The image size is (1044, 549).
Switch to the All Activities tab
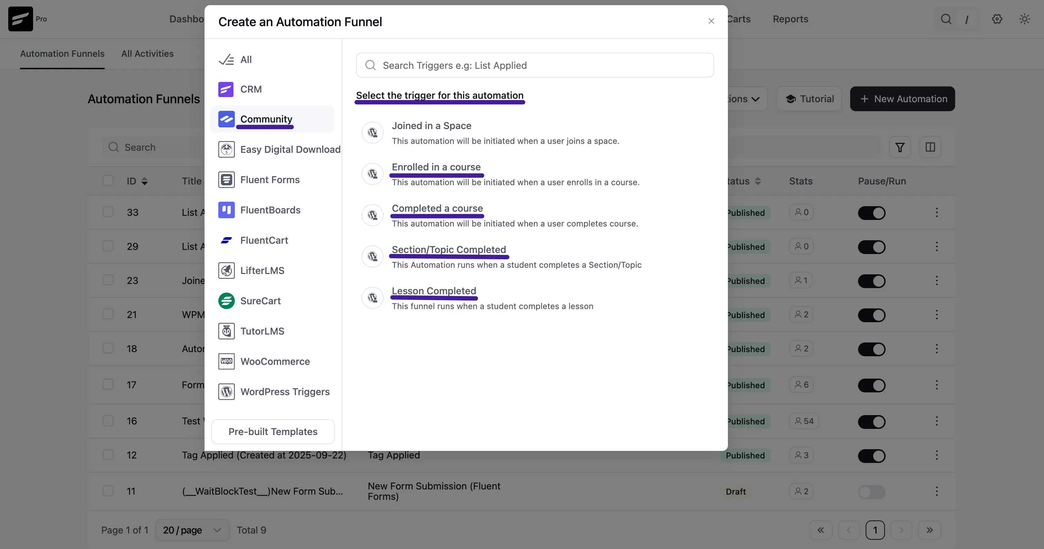[147, 53]
